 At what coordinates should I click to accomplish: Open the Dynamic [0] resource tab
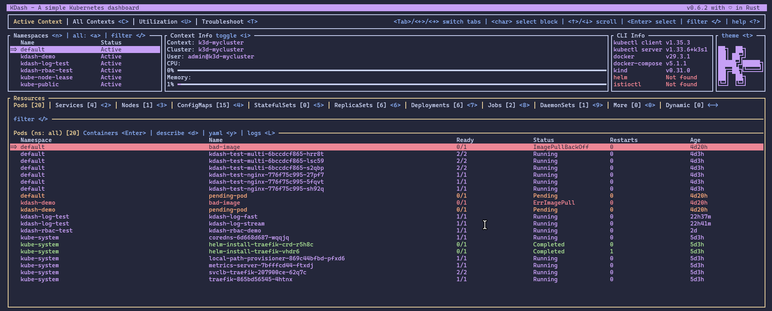691,105
